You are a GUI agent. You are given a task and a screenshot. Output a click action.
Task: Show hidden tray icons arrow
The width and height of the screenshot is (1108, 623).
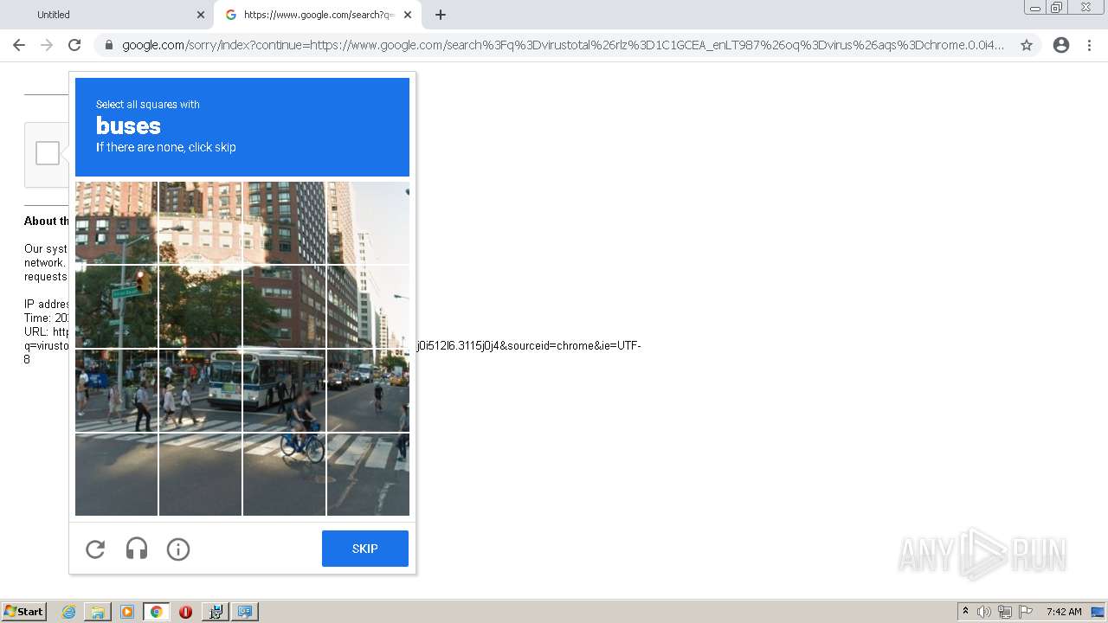coord(966,612)
